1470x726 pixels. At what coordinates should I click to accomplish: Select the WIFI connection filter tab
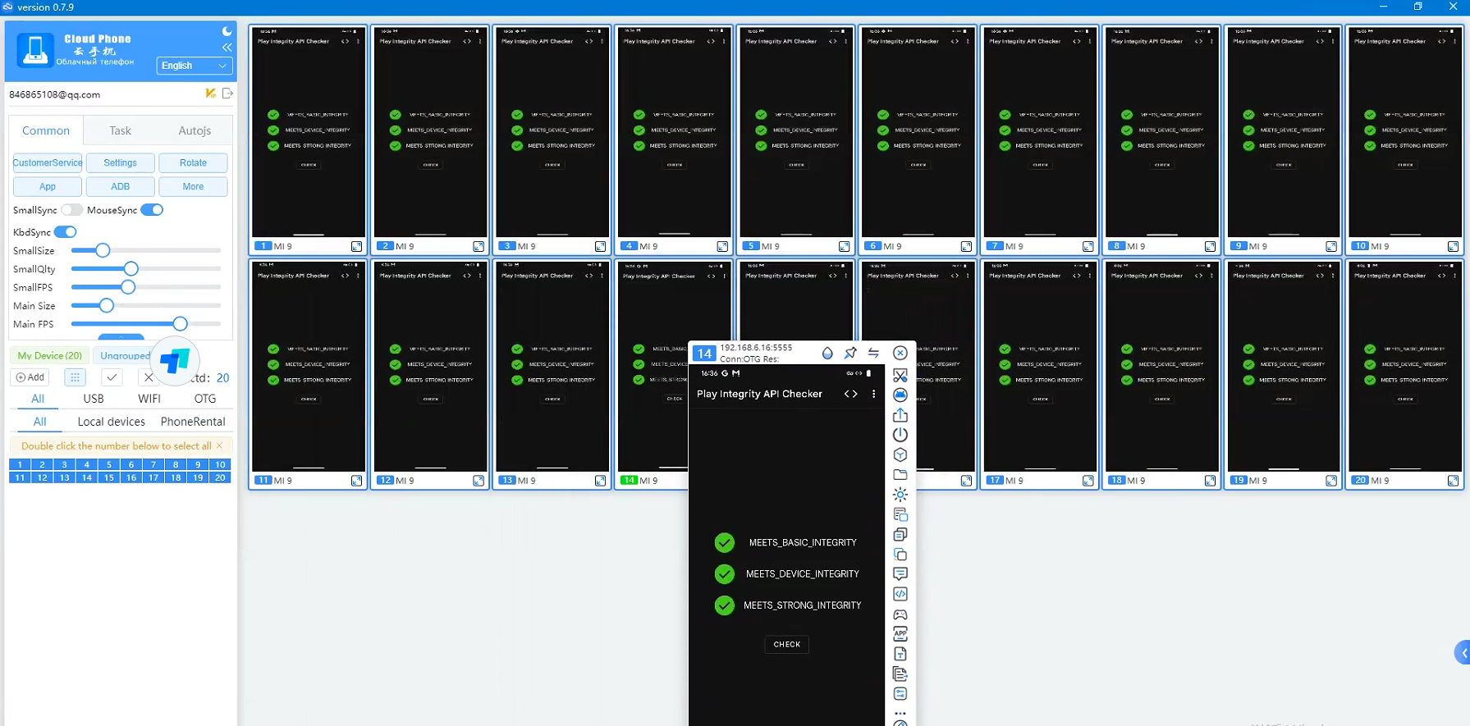tap(149, 399)
